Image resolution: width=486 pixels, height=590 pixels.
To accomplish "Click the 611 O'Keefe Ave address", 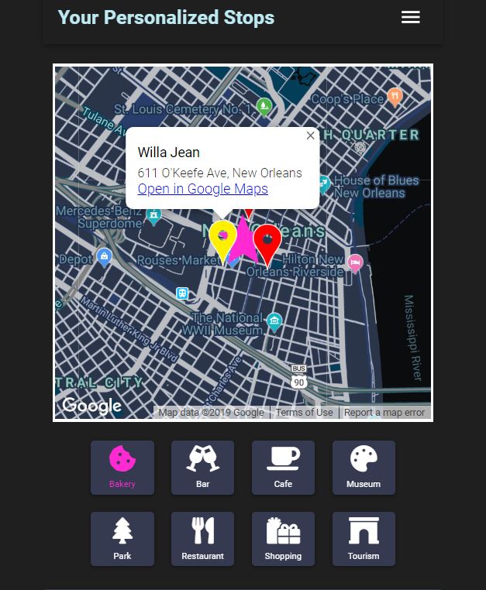I will (219, 173).
